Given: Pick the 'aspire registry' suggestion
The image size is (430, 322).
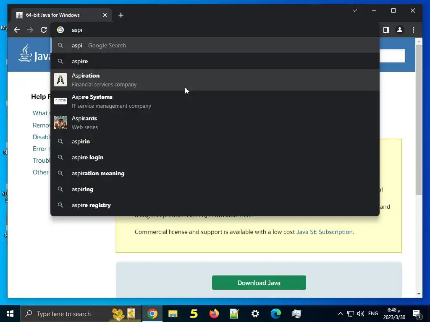Looking at the screenshot, I should (215, 205).
